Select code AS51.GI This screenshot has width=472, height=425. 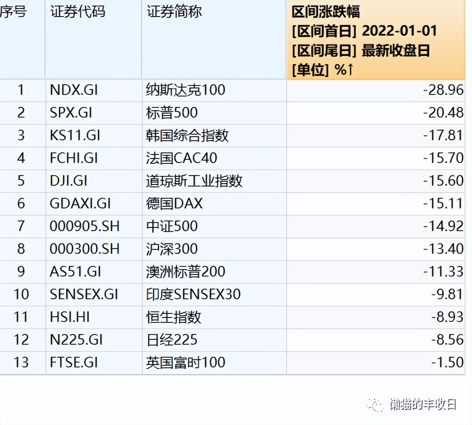(75, 272)
